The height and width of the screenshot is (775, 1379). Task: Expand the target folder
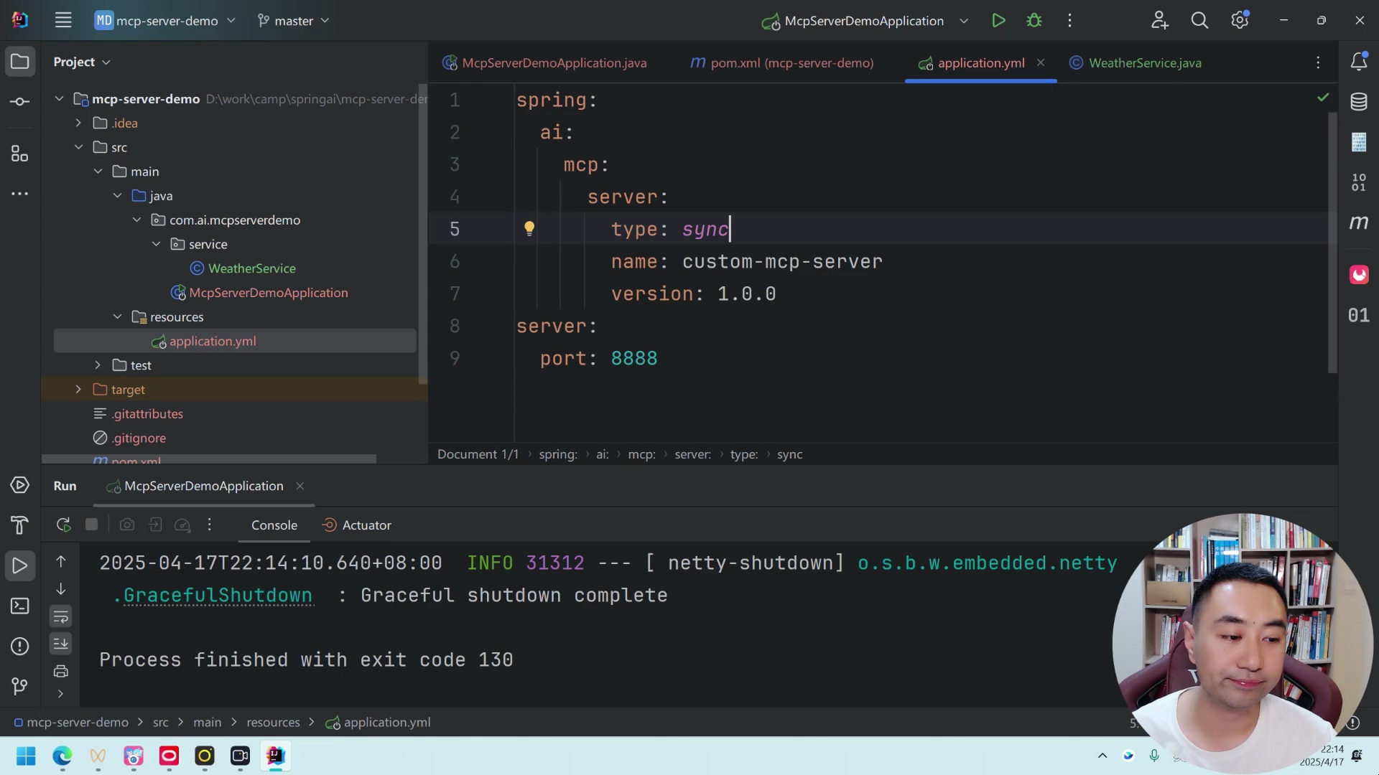(78, 389)
